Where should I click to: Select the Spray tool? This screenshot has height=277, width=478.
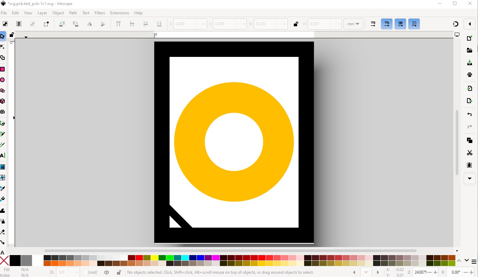click(2, 221)
